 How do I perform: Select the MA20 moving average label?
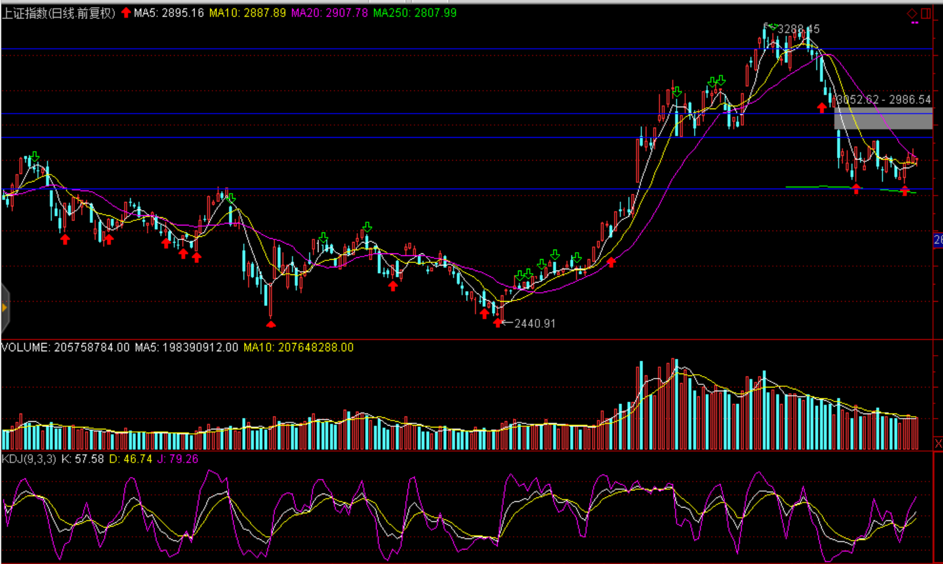pyautogui.click(x=329, y=13)
